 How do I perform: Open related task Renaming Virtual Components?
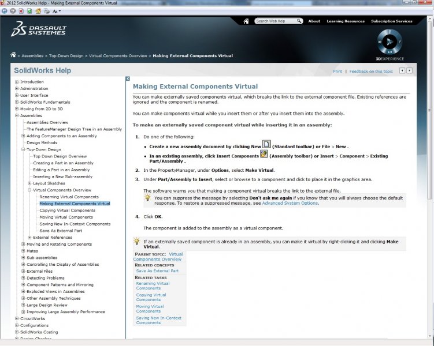pos(153,285)
